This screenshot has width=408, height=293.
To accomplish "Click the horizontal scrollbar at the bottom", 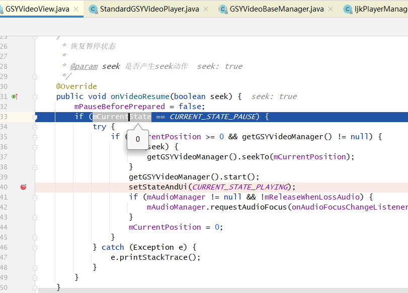I will (201, 290).
